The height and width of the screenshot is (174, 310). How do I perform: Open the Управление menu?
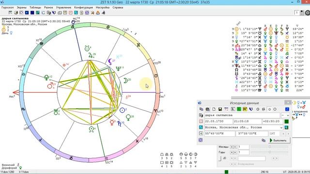[x=63, y=7]
